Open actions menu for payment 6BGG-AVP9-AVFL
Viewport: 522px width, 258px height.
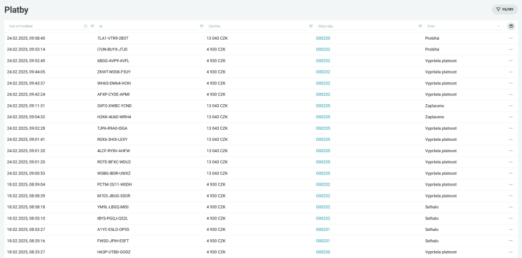pos(511,61)
